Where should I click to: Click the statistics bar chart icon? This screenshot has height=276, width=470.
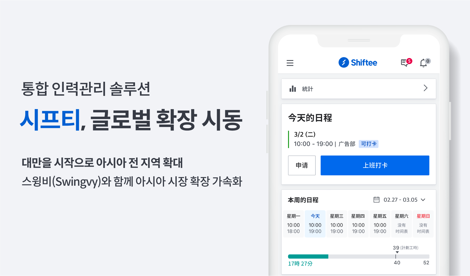[x=293, y=89]
